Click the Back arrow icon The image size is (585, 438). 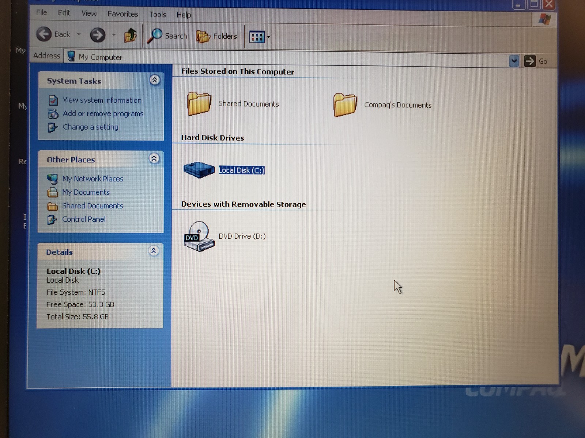tap(44, 34)
